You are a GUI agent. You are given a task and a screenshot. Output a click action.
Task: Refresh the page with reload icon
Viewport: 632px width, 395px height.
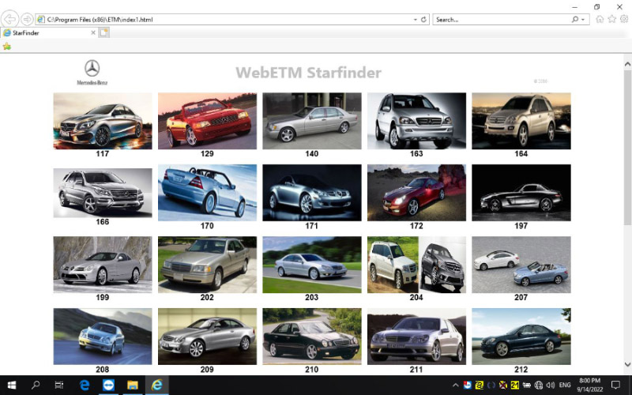[423, 19]
